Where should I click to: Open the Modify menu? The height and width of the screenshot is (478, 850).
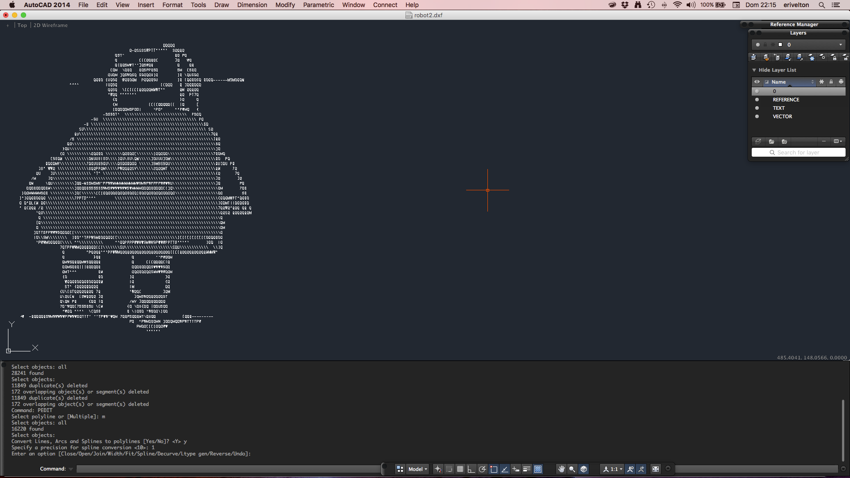click(285, 5)
